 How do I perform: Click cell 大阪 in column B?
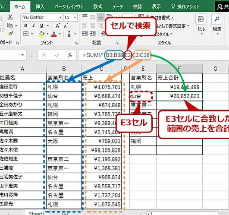64,141
